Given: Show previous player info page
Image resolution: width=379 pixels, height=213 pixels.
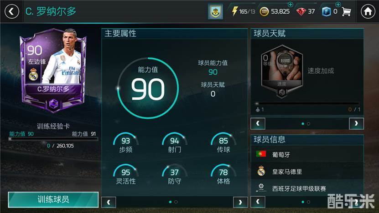Looking at the screenshot, I should pyautogui.click(x=258, y=202).
